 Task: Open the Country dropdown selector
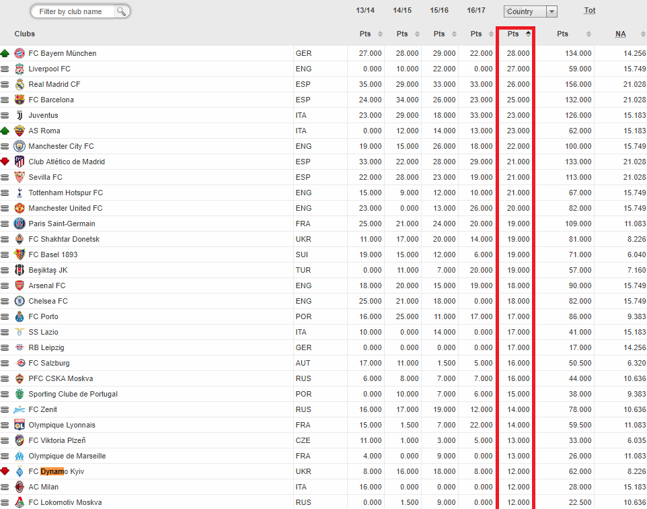(531, 11)
